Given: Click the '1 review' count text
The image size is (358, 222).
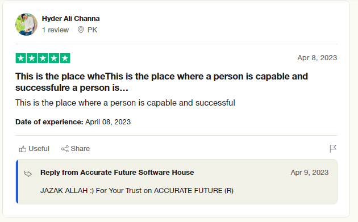Looking at the screenshot, I should coord(55,30).
